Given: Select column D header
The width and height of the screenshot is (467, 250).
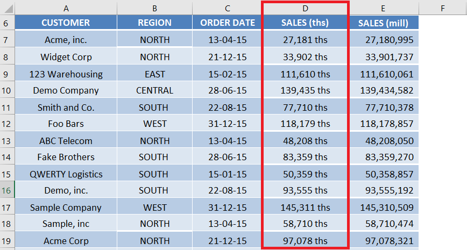Looking at the screenshot, I should coord(305,8).
